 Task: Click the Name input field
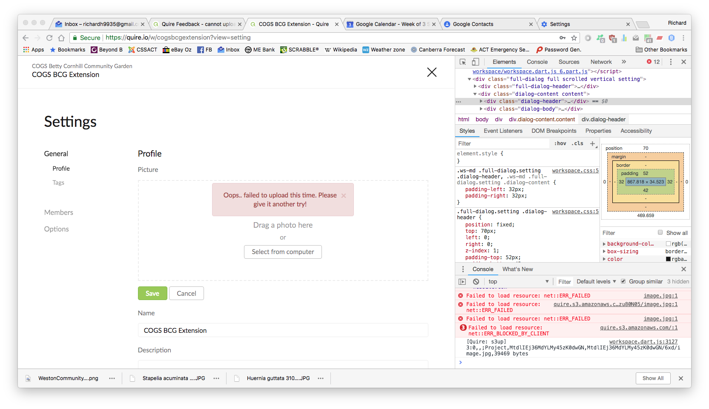click(283, 330)
